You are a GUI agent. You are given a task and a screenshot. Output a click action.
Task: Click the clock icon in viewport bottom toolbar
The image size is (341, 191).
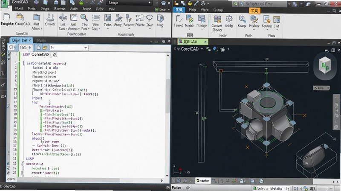[261, 181]
